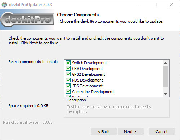Click the partially visible Wii Development checkbox
The height and width of the screenshot is (140, 180).
(x=68, y=96)
